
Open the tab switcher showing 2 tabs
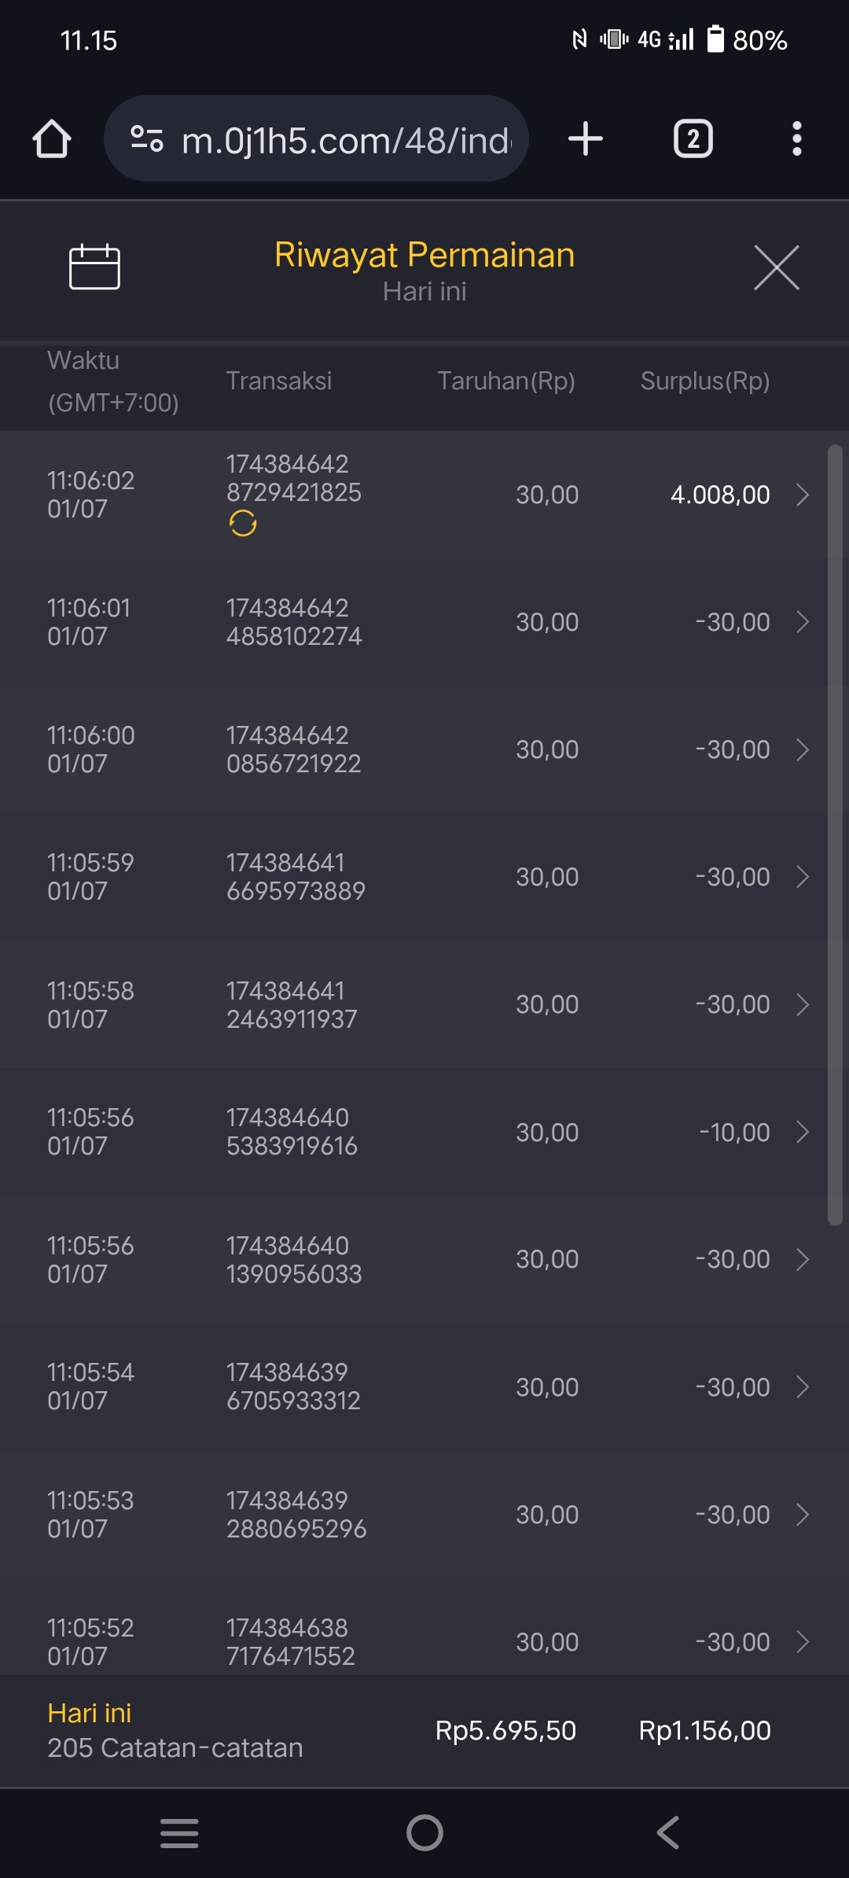[693, 139]
